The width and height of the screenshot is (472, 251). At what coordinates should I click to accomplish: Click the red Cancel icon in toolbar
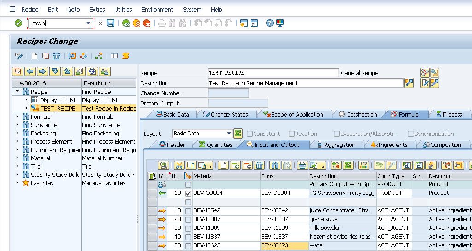[146, 23]
